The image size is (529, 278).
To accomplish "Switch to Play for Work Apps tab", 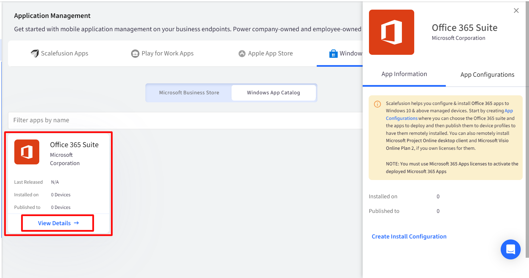I will click(162, 53).
